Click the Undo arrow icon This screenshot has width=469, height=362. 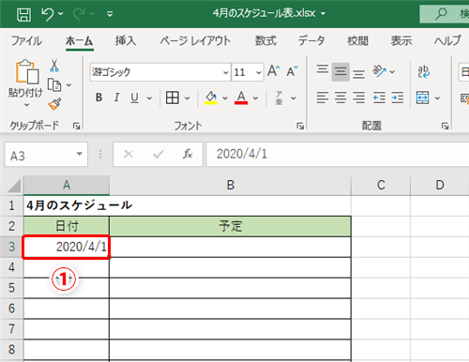[48, 14]
